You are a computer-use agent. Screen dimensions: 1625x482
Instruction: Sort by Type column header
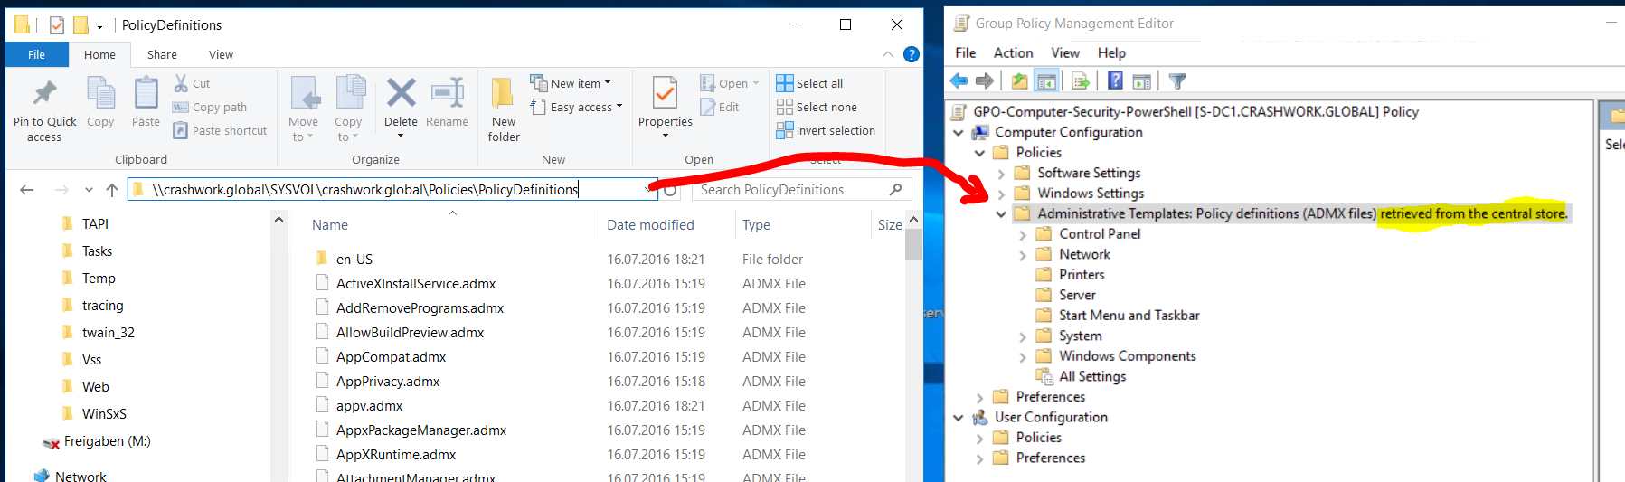(756, 224)
